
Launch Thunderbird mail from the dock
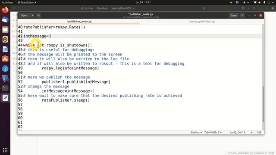click(x=5, y=20)
